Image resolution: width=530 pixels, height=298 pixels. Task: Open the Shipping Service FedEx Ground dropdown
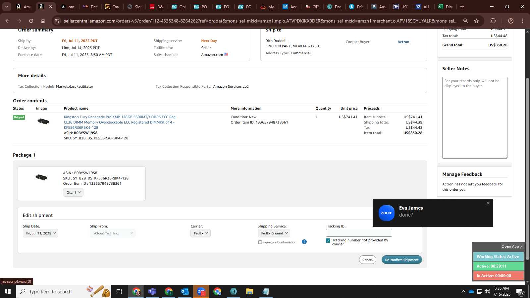pos(274,233)
